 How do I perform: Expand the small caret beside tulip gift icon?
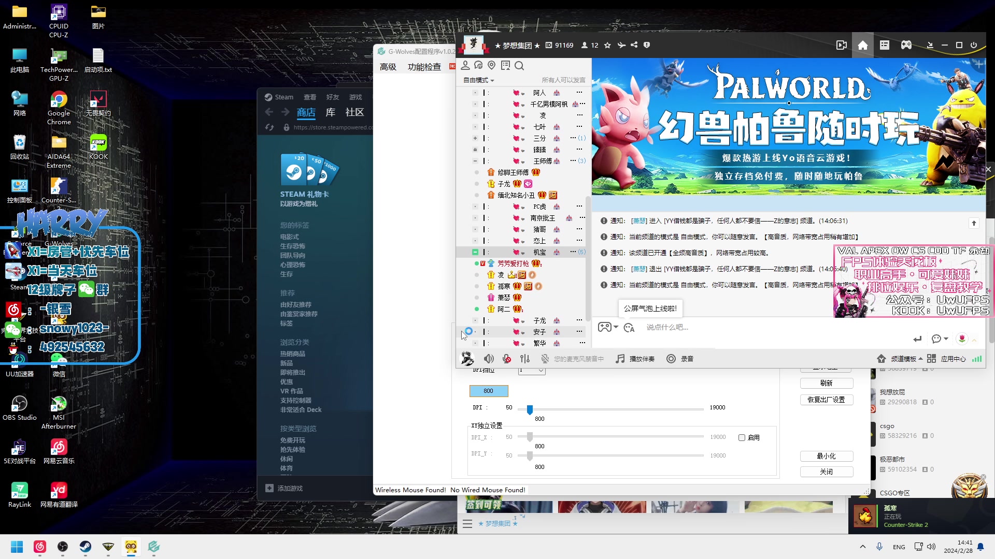pyautogui.click(x=974, y=340)
